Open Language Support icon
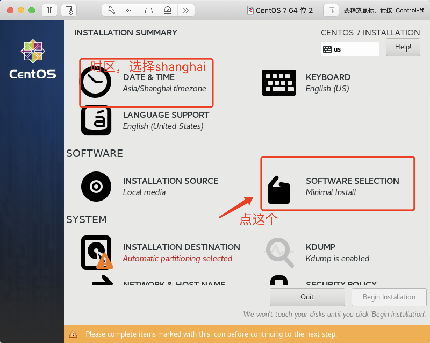The width and height of the screenshot is (430, 343). click(96, 120)
